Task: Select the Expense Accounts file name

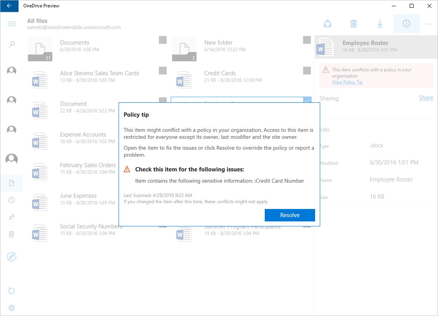Action: coord(83,134)
